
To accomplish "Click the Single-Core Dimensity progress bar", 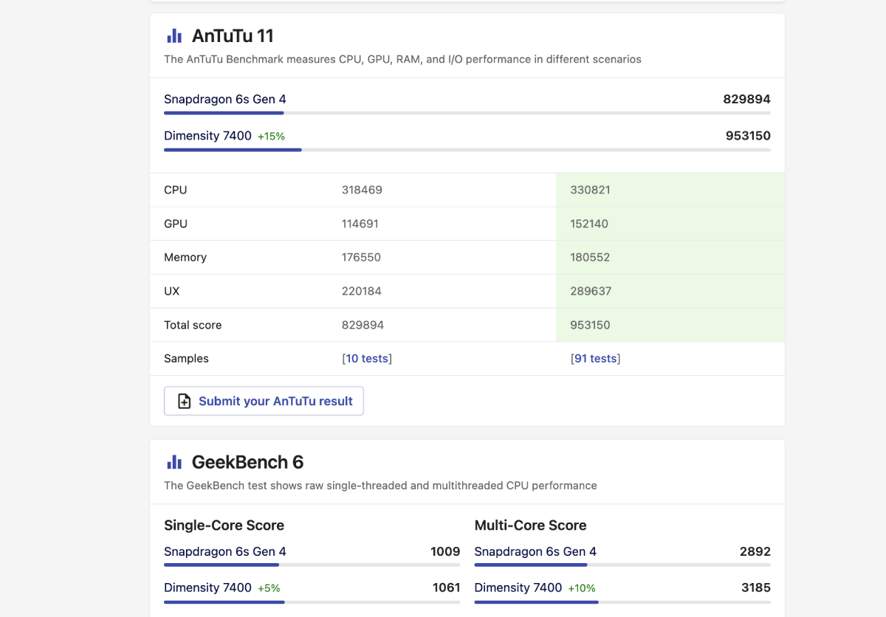I will pyautogui.click(x=312, y=602).
